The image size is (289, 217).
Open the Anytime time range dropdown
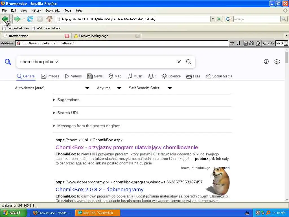[x=109, y=88]
